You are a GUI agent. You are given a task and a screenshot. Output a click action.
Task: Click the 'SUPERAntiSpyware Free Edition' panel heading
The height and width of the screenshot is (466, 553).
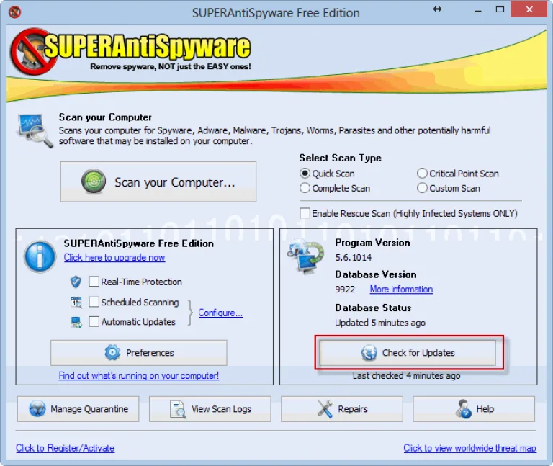pos(138,243)
